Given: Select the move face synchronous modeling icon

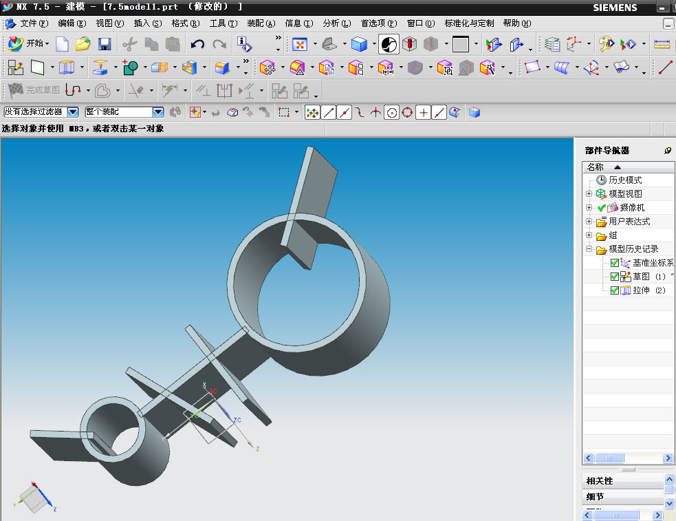Looking at the screenshot, I should (x=268, y=67).
